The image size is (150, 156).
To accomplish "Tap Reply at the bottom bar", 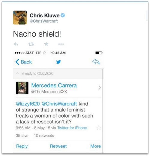I will click(x=22, y=146).
